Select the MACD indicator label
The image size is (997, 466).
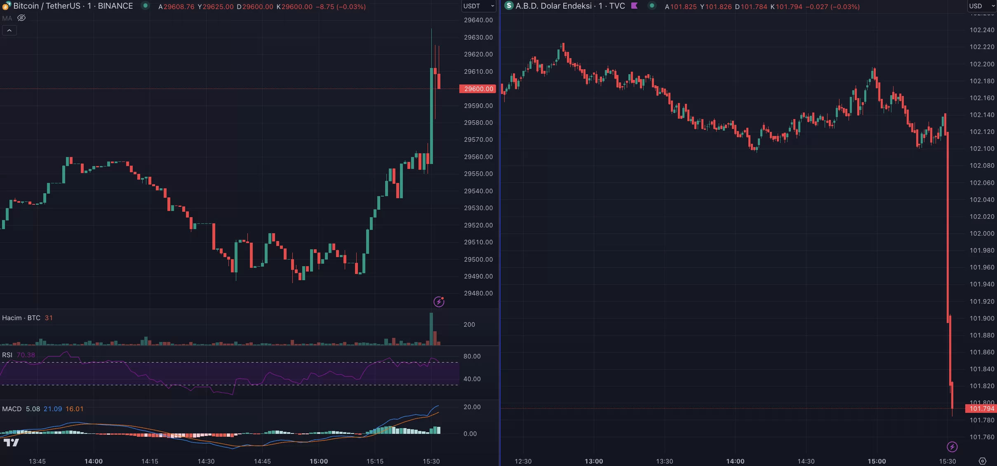(x=12, y=409)
